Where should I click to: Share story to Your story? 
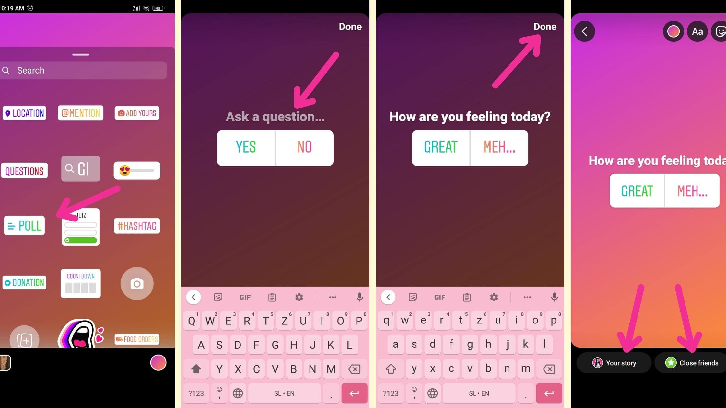click(614, 362)
